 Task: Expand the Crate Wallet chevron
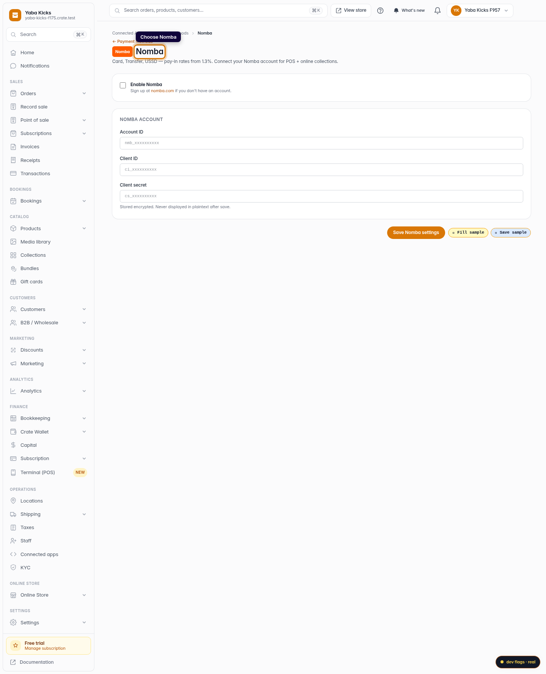click(84, 432)
